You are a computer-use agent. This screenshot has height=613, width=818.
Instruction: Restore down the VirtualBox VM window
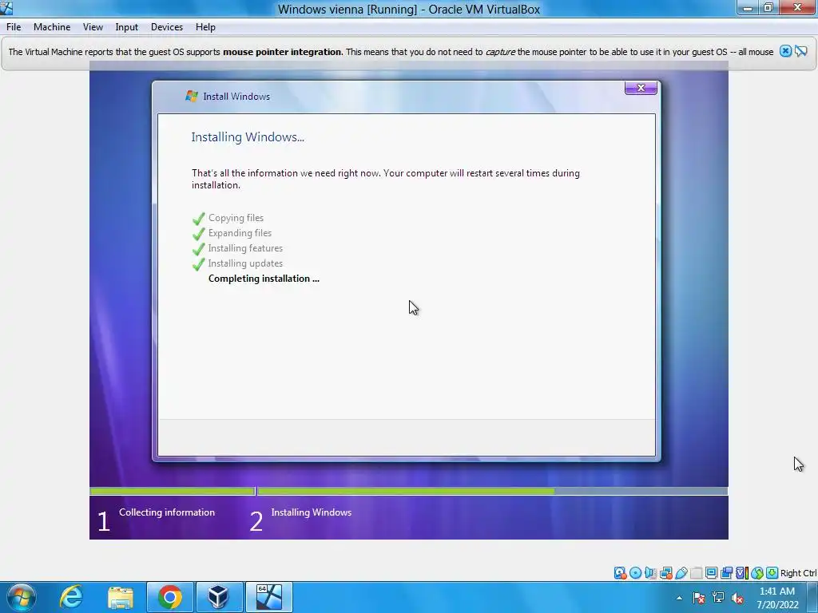(x=768, y=7)
